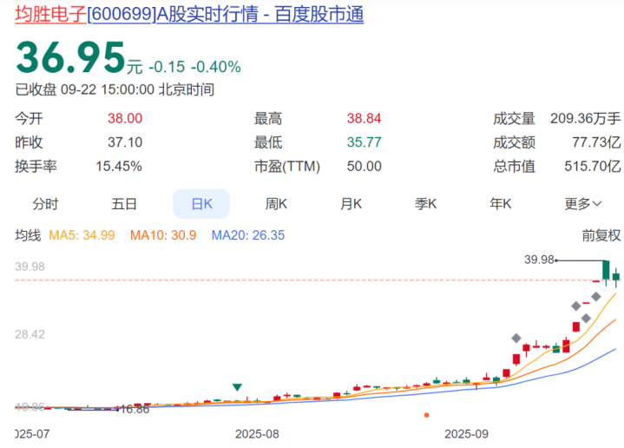Click the closing time text 已收盘 09-22 15:00:00
The height and width of the screenshot is (448, 624).
coord(84,89)
